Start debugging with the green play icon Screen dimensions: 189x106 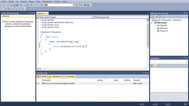(42, 5)
